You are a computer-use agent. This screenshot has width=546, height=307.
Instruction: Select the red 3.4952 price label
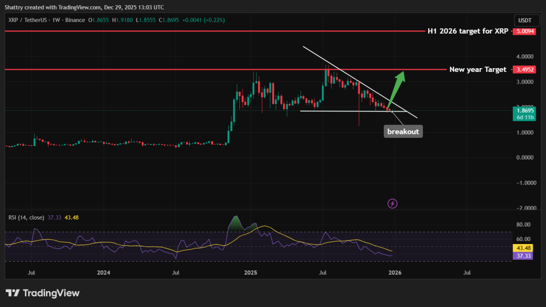pyautogui.click(x=524, y=69)
